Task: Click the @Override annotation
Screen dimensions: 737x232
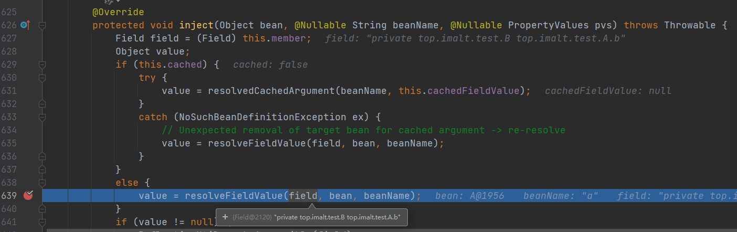Action: 118,12
